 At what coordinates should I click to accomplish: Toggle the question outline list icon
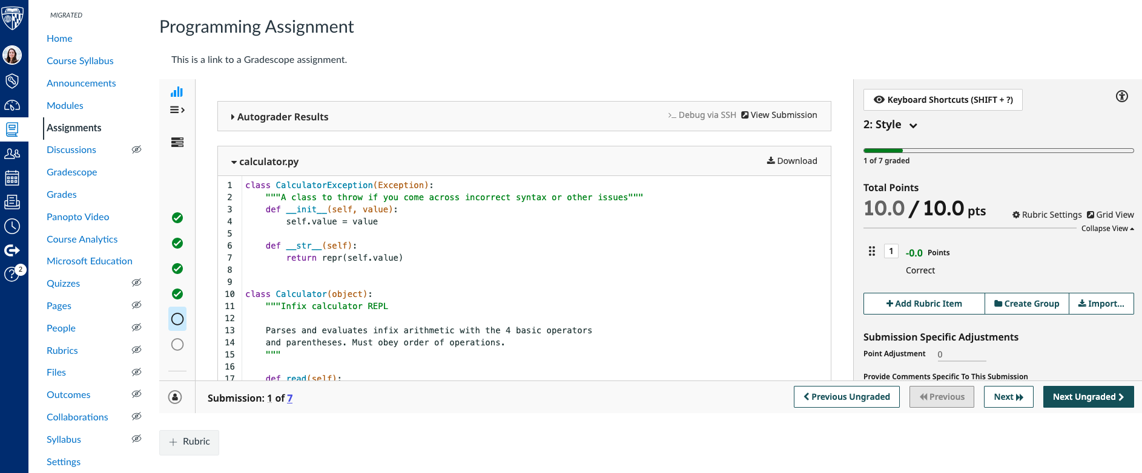pos(177,109)
